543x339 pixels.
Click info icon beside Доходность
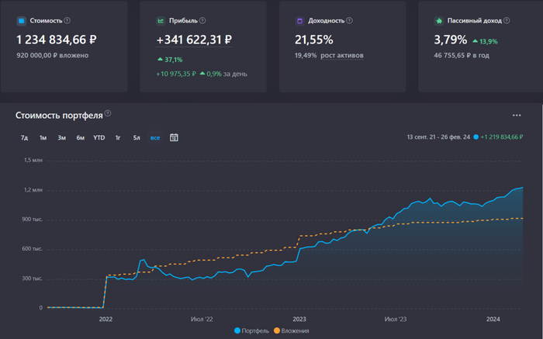[353, 20]
